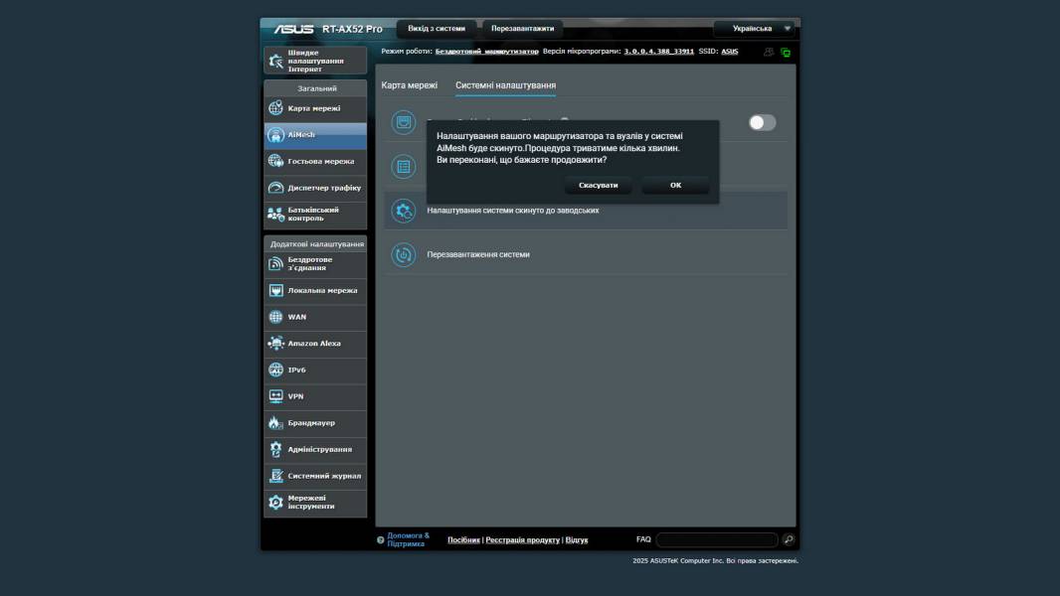Click the Гостьова мережа icon
The width and height of the screenshot is (1060, 596).
(275, 161)
